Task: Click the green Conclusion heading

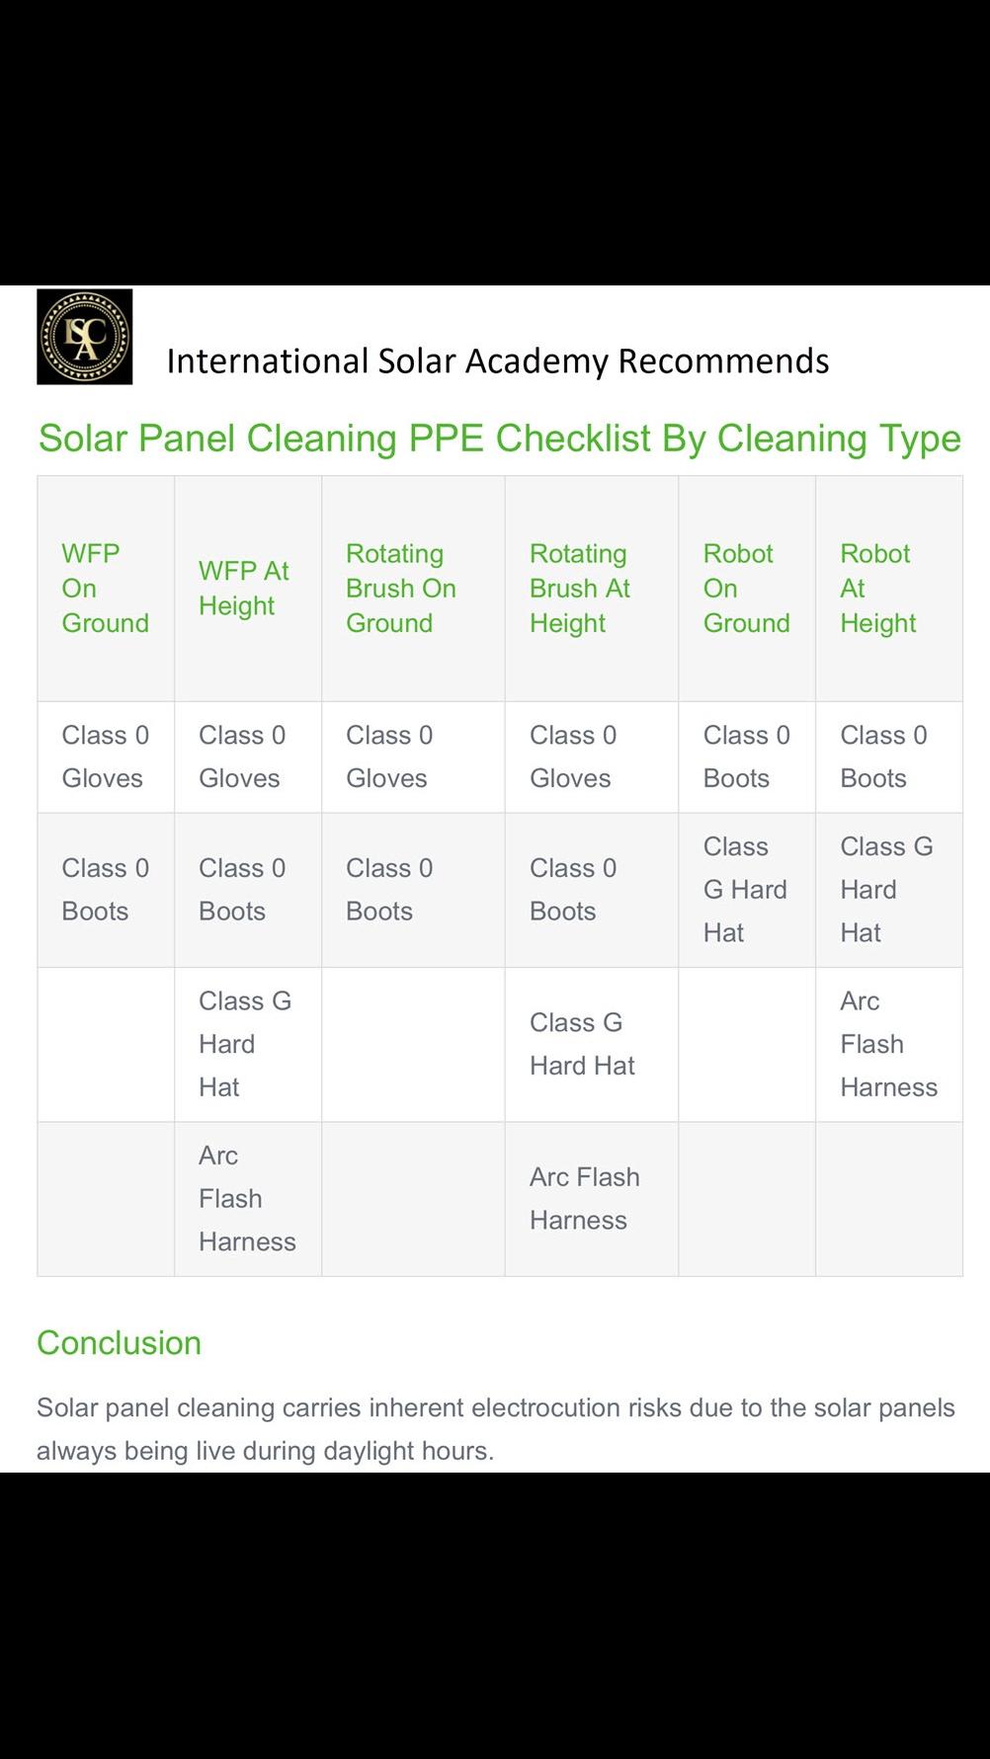Action: pos(120,1343)
